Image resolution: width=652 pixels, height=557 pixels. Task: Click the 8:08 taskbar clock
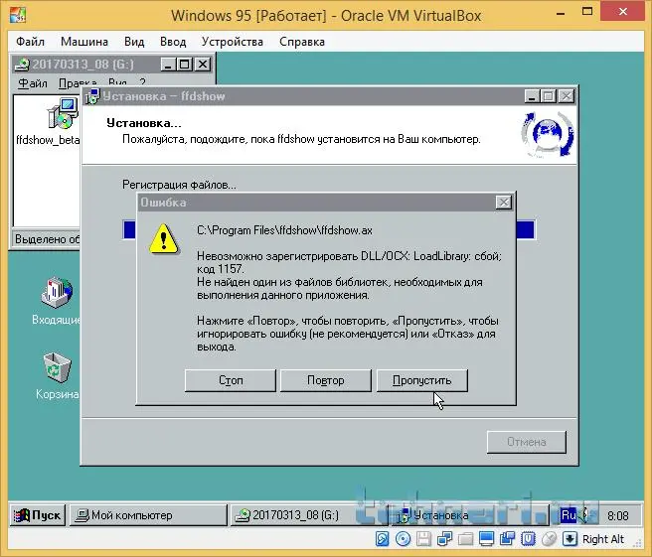click(x=617, y=516)
